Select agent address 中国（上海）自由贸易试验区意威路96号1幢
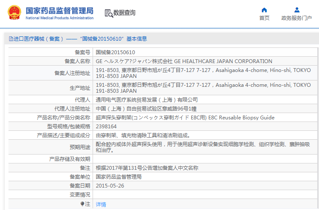The width and height of the screenshot is (319, 210). pos(146,109)
